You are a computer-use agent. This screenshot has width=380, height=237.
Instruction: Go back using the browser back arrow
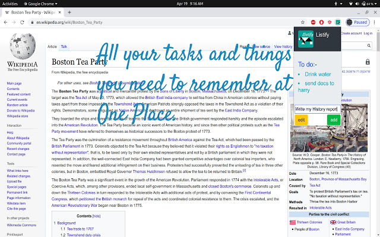click(x=5, y=23)
